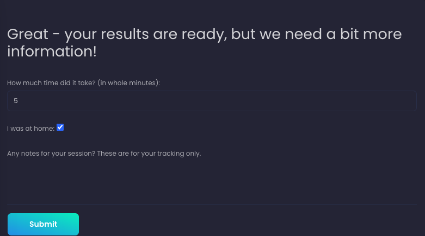Focus the time in minutes input field
Viewport: 425px width, 236px height.
click(212, 101)
